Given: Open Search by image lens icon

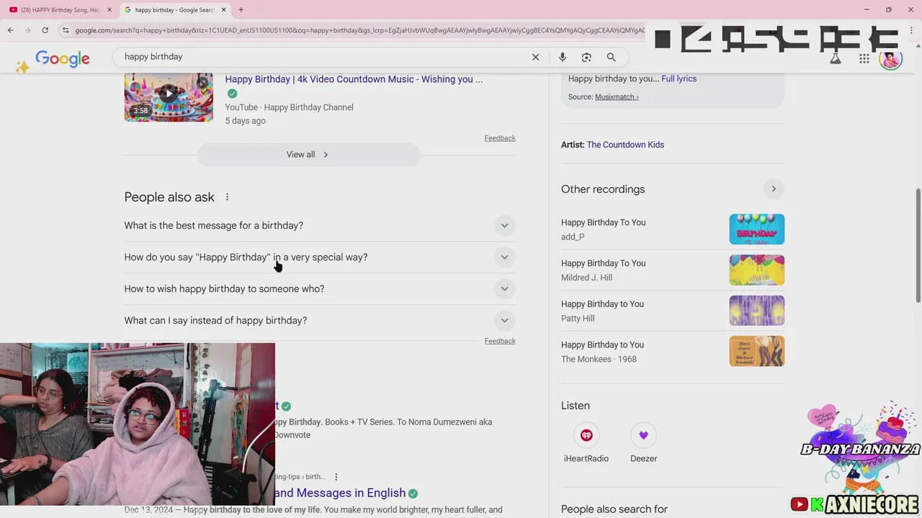Looking at the screenshot, I should click(586, 57).
